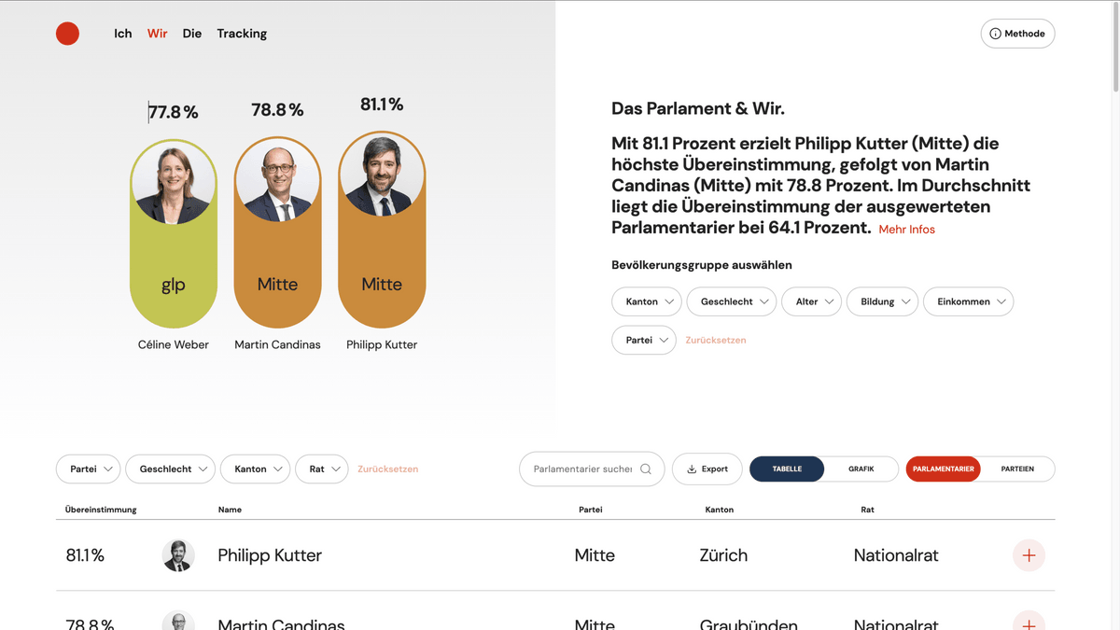Navigate to the Ich section

[x=123, y=34]
